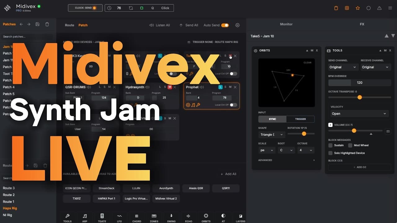Select the SYNC input mode
This screenshot has height=223, width=397.
pyautogui.click(x=272, y=119)
